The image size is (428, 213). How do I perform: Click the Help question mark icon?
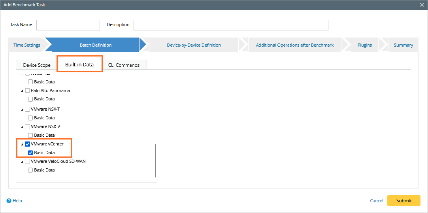(x=9, y=201)
